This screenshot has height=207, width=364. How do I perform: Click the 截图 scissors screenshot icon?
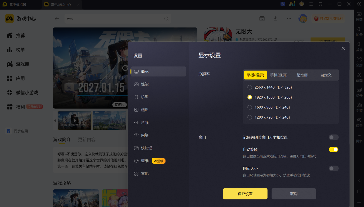(359, 77)
